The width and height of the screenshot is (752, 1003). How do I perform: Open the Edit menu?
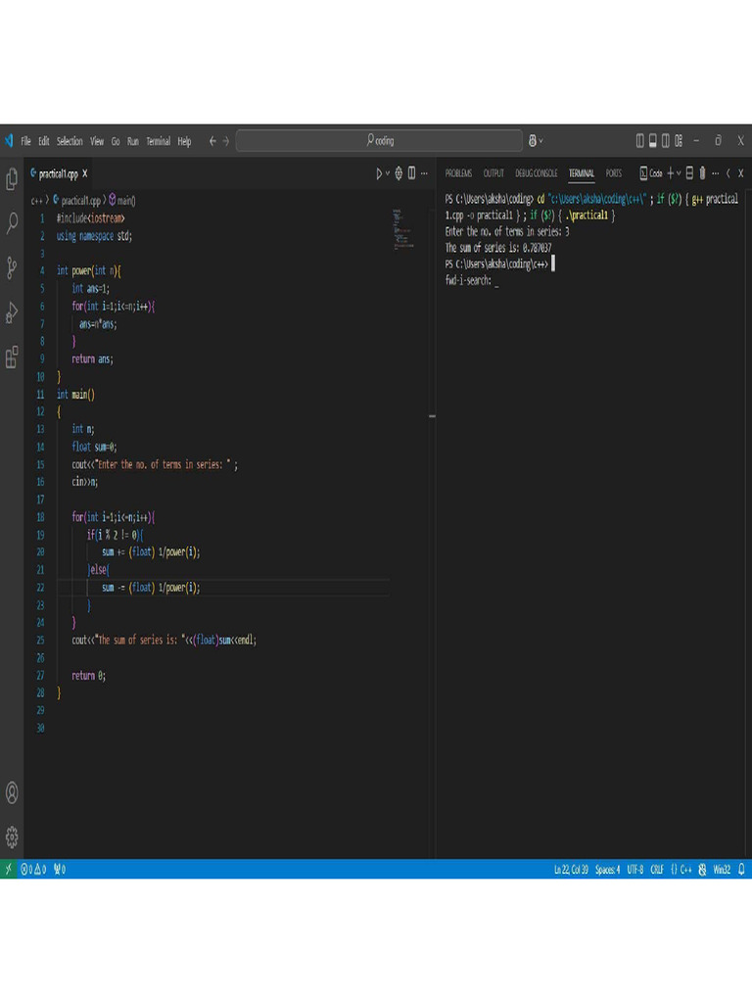(x=43, y=141)
